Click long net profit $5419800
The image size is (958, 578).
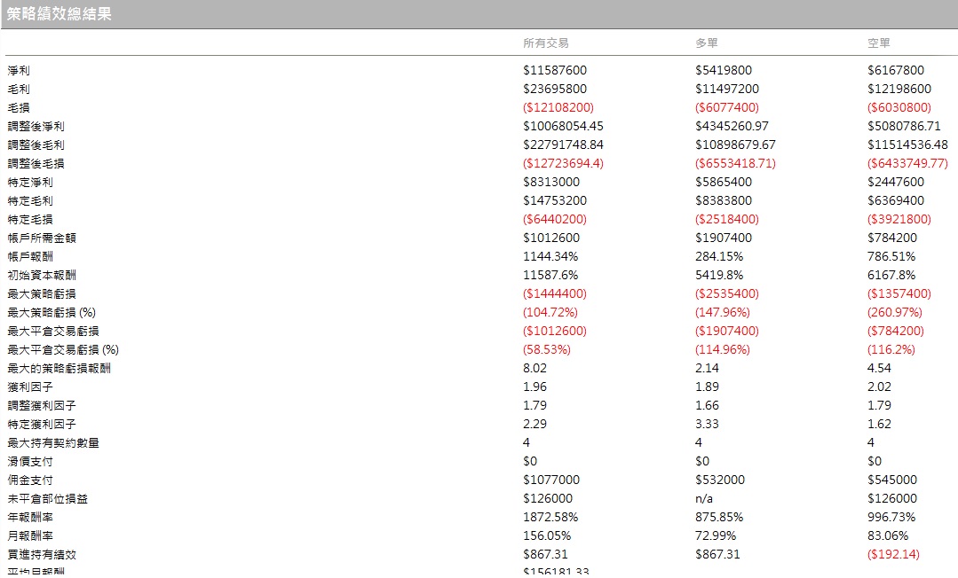(724, 70)
